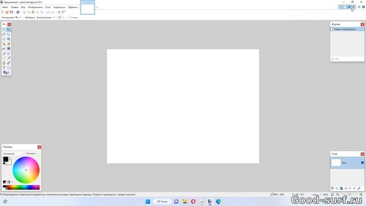Viewport: 366px width, 206px height.
Task: Click the Cut scissors toolbar icon
Action: (24, 12)
